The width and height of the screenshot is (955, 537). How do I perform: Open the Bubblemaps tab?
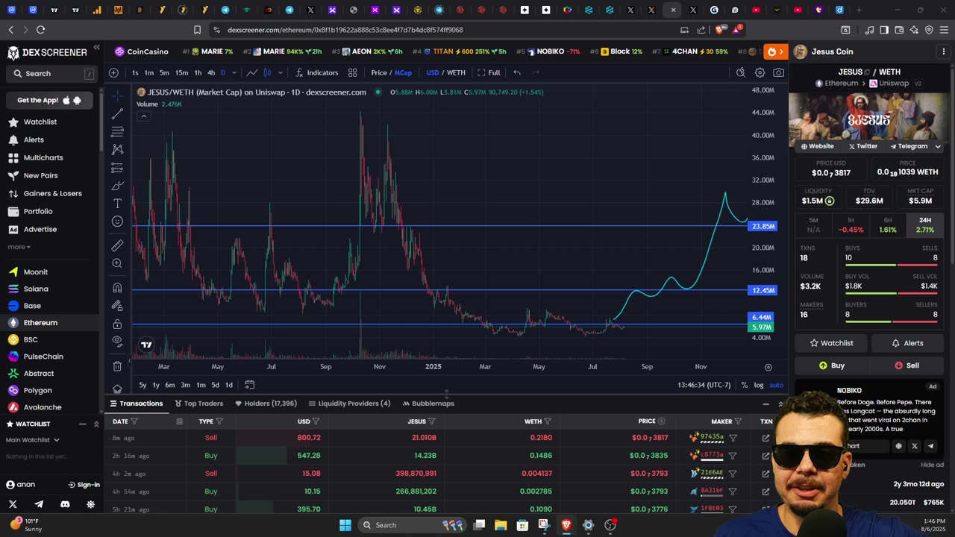(x=428, y=403)
